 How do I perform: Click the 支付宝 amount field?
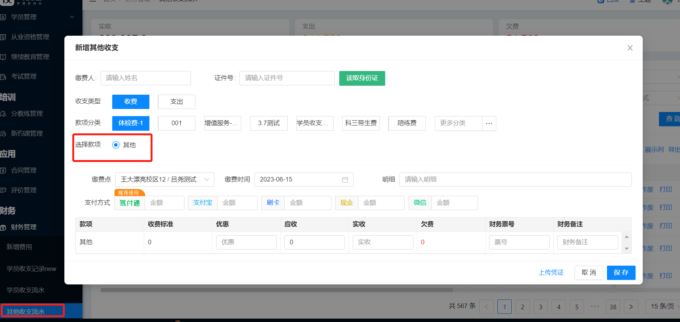[x=238, y=203]
